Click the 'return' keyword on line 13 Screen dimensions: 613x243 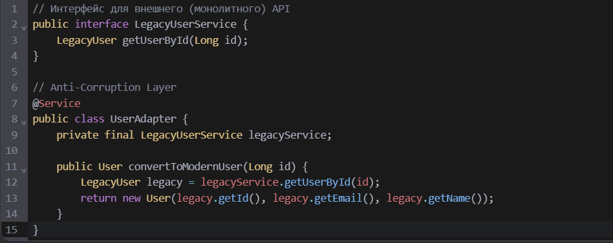pos(99,198)
